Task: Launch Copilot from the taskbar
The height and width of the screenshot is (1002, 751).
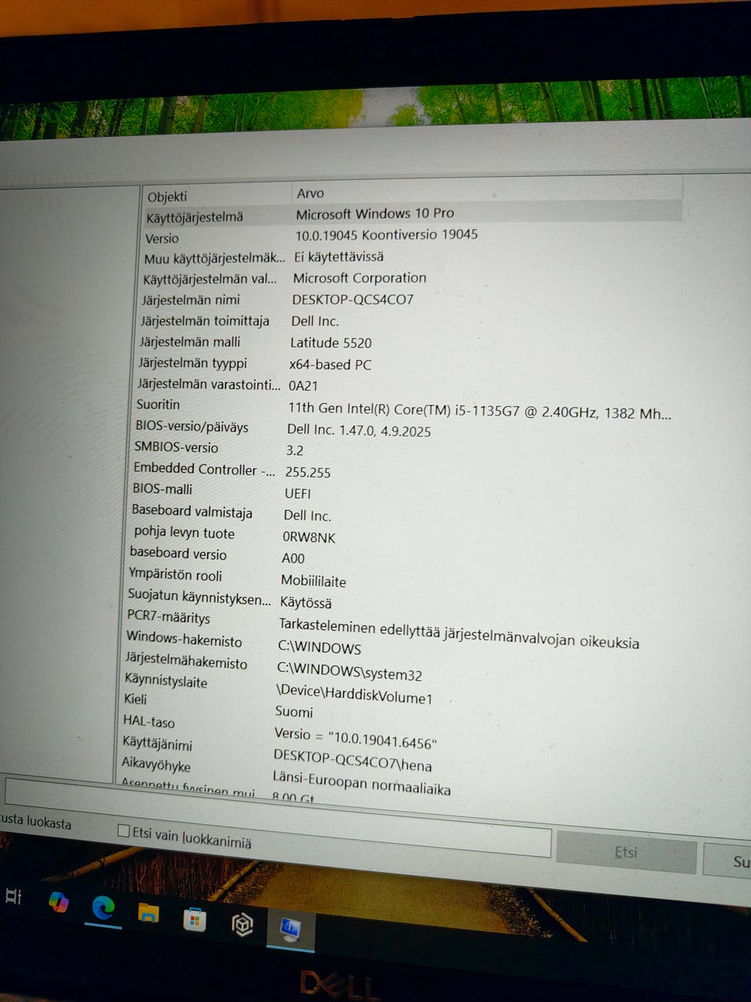Action: tap(59, 902)
